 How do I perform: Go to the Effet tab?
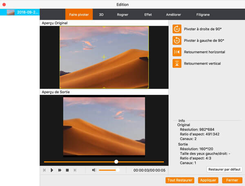coord(148,15)
